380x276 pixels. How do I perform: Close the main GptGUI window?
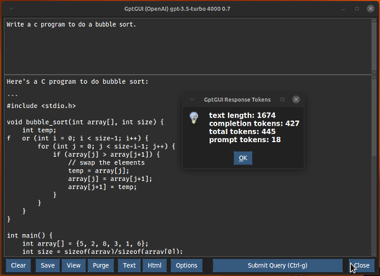tap(370, 9)
